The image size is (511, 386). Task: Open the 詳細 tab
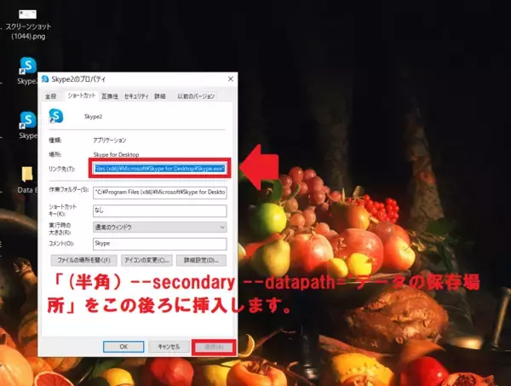point(160,96)
